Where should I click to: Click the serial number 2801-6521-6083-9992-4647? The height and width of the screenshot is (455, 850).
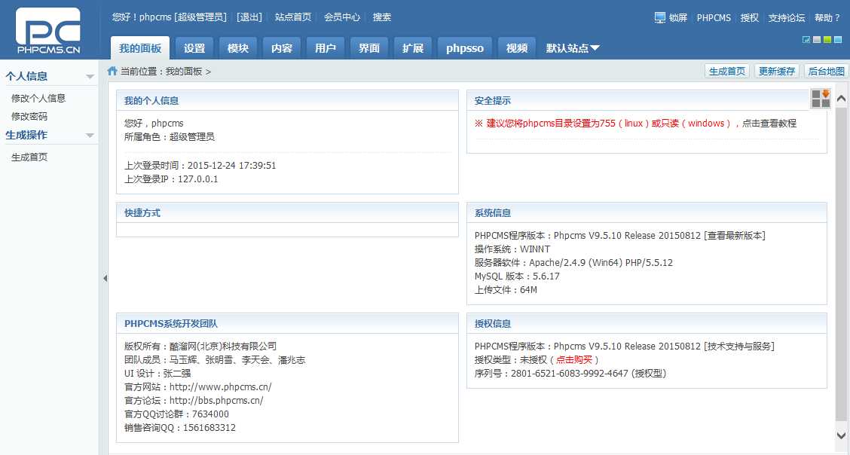coord(570,373)
